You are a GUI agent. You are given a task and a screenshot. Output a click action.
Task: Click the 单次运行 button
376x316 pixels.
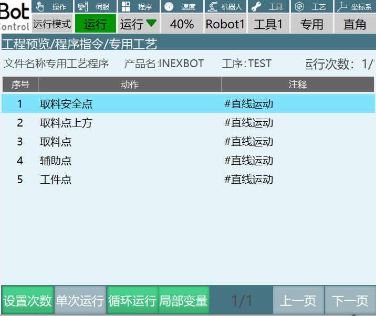(x=80, y=301)
